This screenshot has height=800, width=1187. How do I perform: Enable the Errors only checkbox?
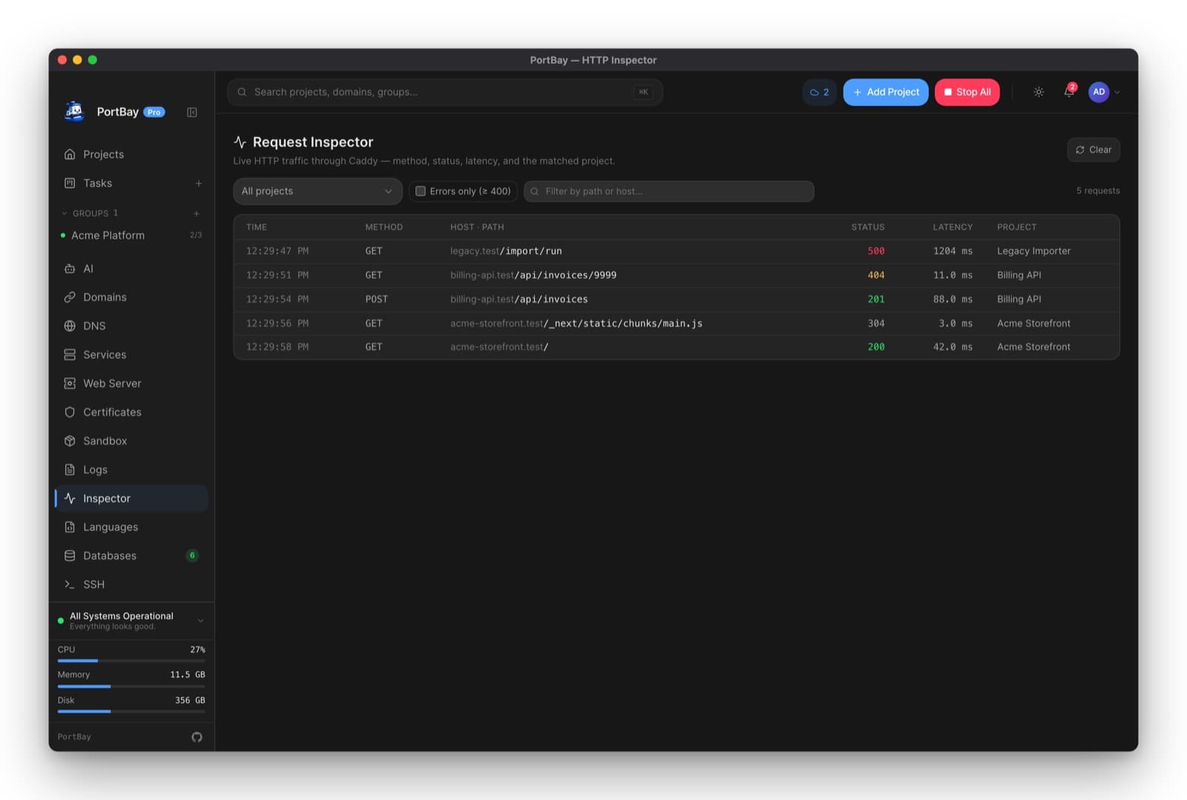coord(421,191)
